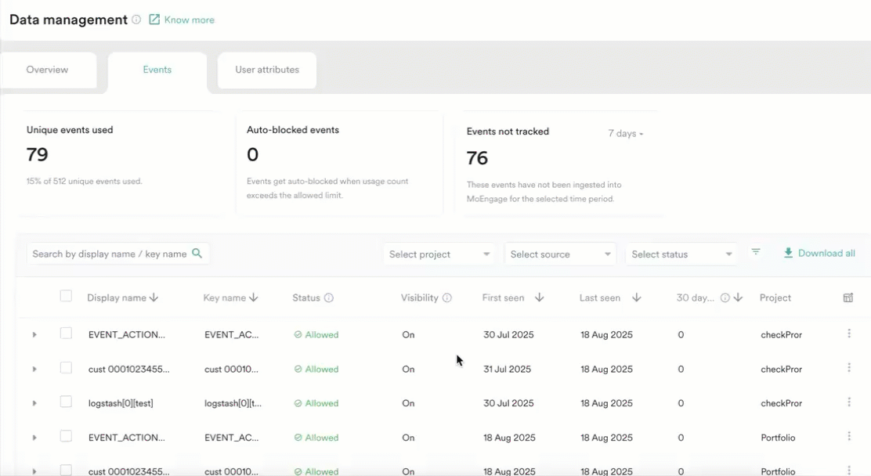Click Portfolio in the 18 Aug EVENT_ACTION row
871x476 pixels.
pos(779,438)
